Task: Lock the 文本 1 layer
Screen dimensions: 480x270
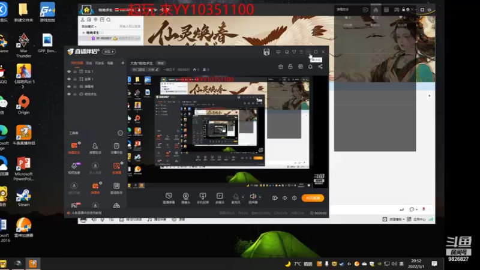Action: pyautogui.click(x=75, y=71)
